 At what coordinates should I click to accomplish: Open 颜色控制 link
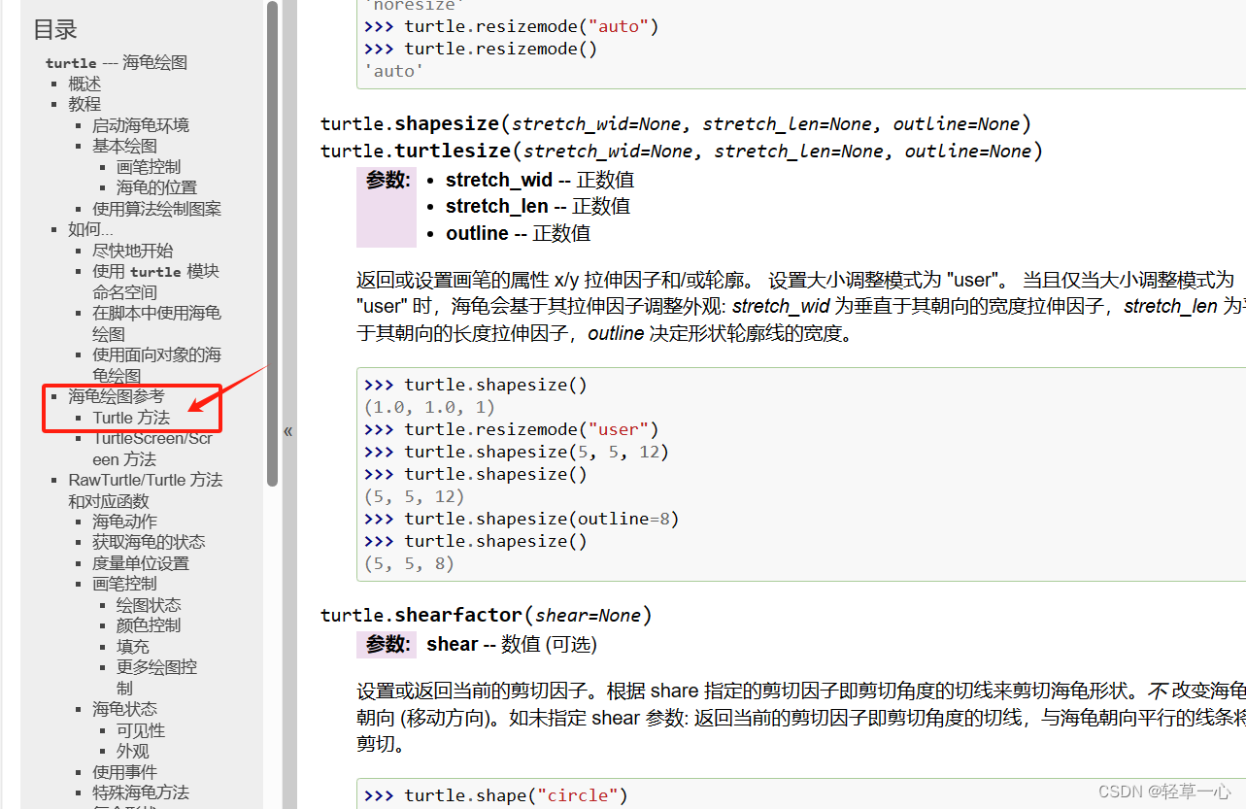pyautogui.click(x=149, y=625)
